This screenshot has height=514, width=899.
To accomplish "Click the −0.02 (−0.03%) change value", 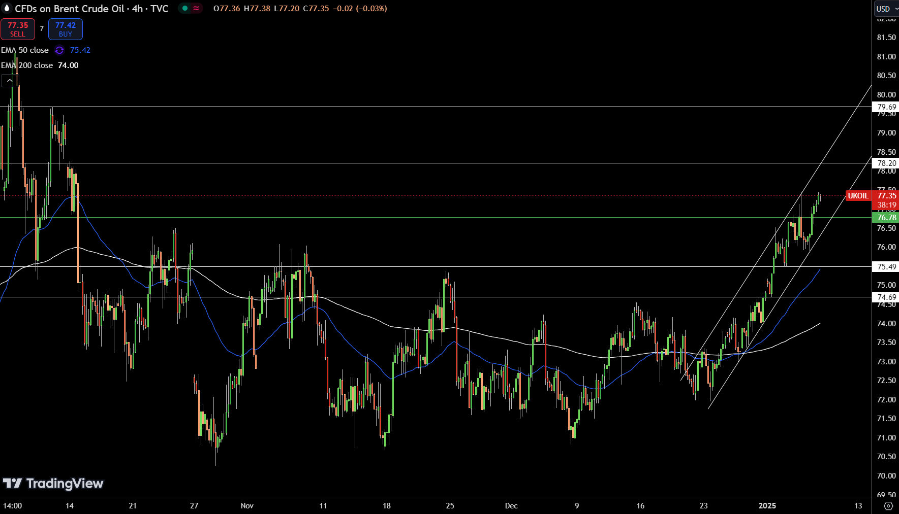I will 360,9.
